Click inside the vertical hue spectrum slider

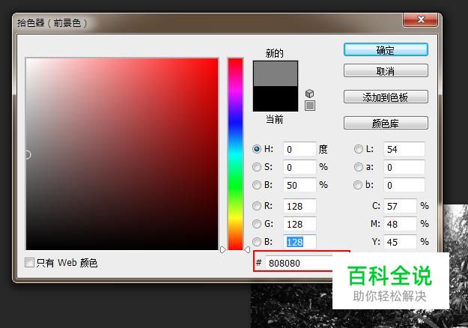pyautogui.click(x=235, y=154)
